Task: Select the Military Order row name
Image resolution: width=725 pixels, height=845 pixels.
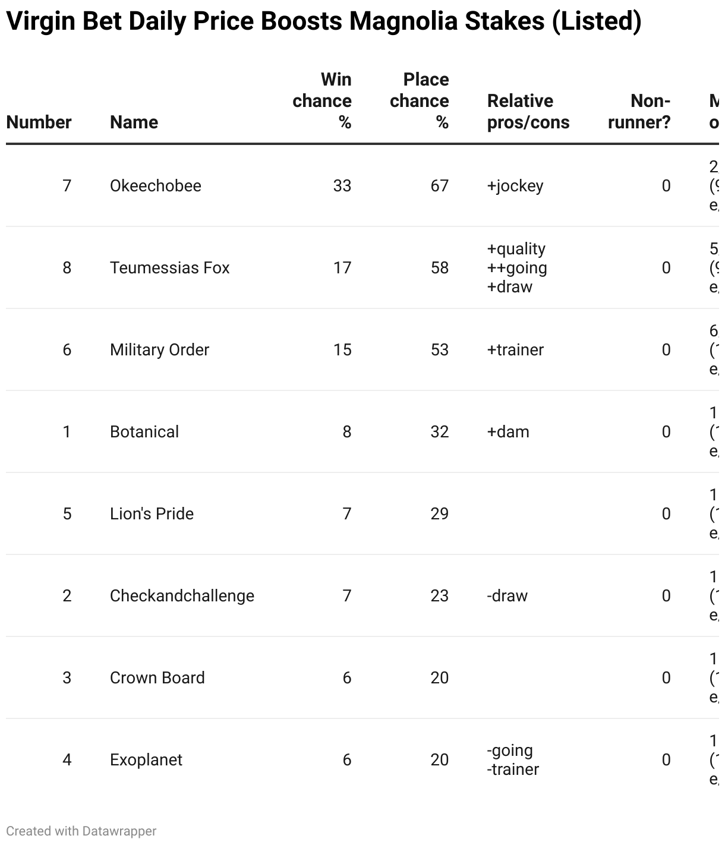Action: coord(159,350)
